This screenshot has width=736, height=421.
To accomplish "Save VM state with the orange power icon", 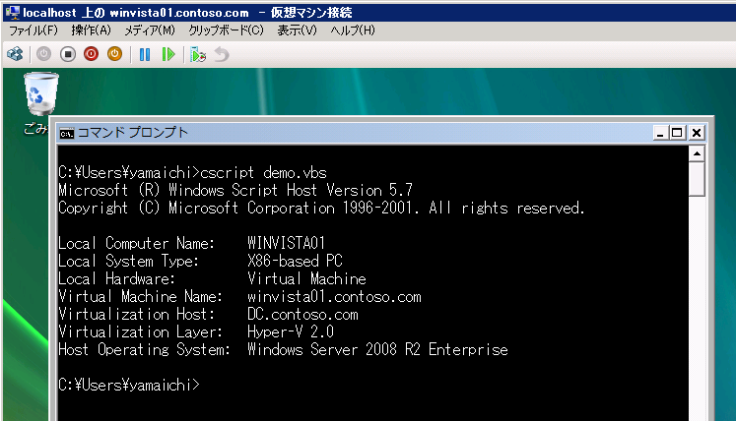I will [114, 54].
